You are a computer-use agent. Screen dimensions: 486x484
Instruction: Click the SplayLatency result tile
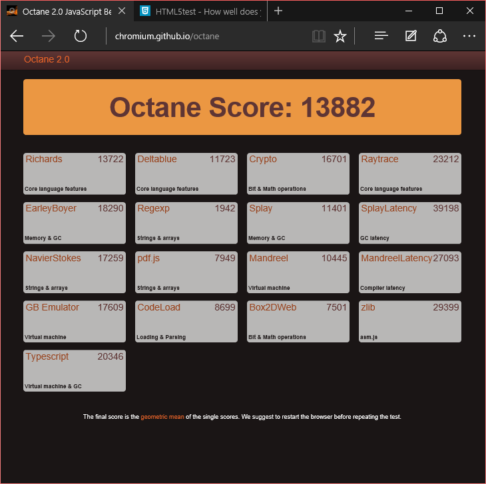(x=410, y=223)
